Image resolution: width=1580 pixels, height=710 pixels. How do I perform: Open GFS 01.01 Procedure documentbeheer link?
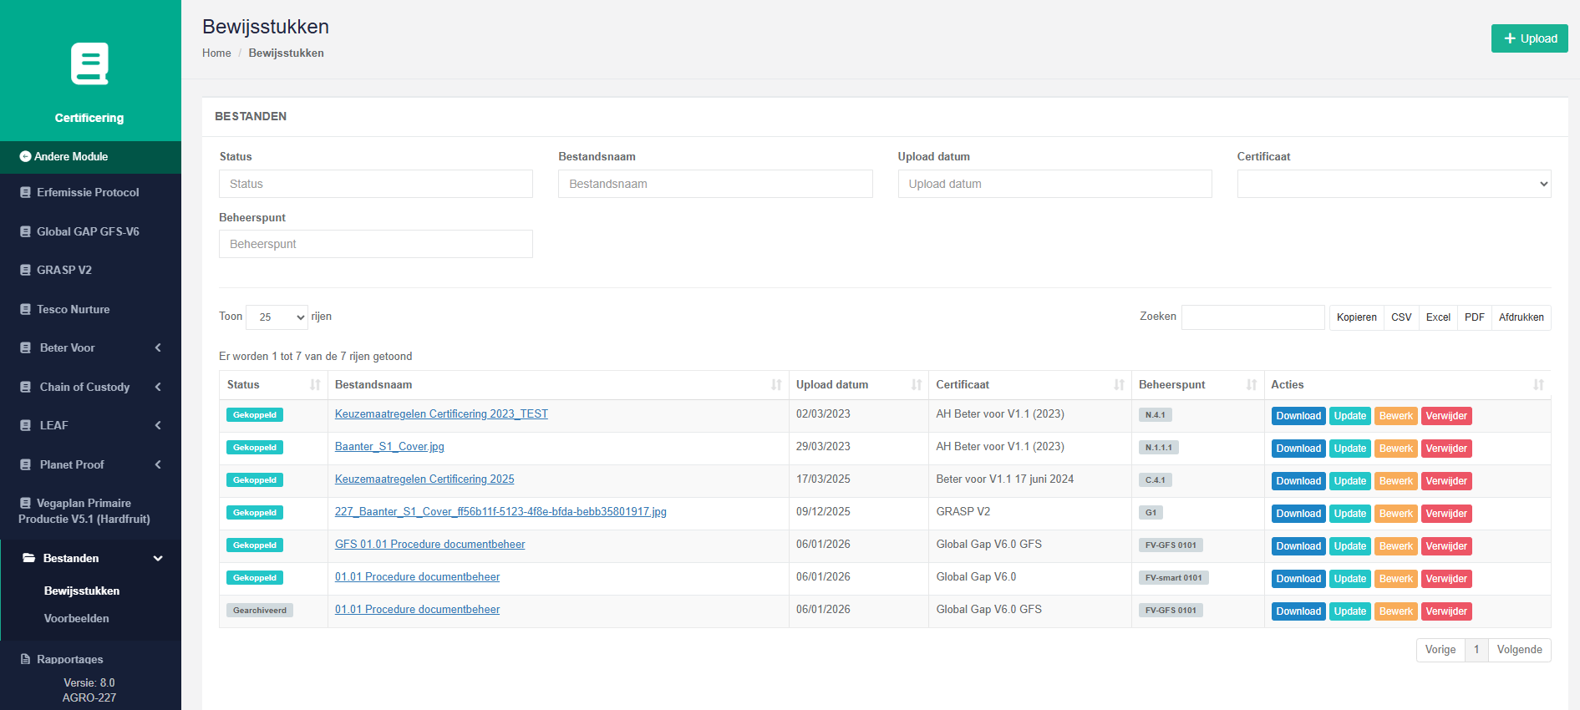tap(430, 544)
